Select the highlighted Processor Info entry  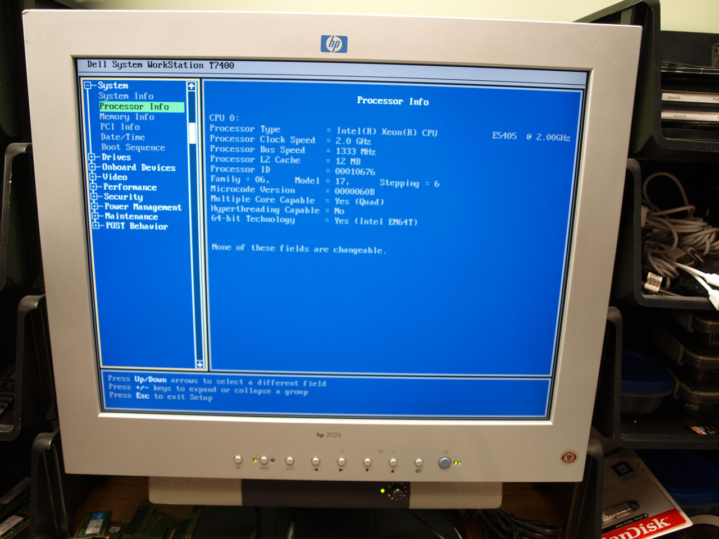[141, 107]
